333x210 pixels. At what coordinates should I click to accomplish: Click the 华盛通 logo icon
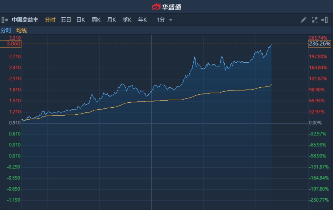pyautogui.click(x=156, y=7)
